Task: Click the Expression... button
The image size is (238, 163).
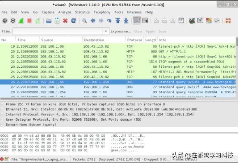Action: (121, 31)
